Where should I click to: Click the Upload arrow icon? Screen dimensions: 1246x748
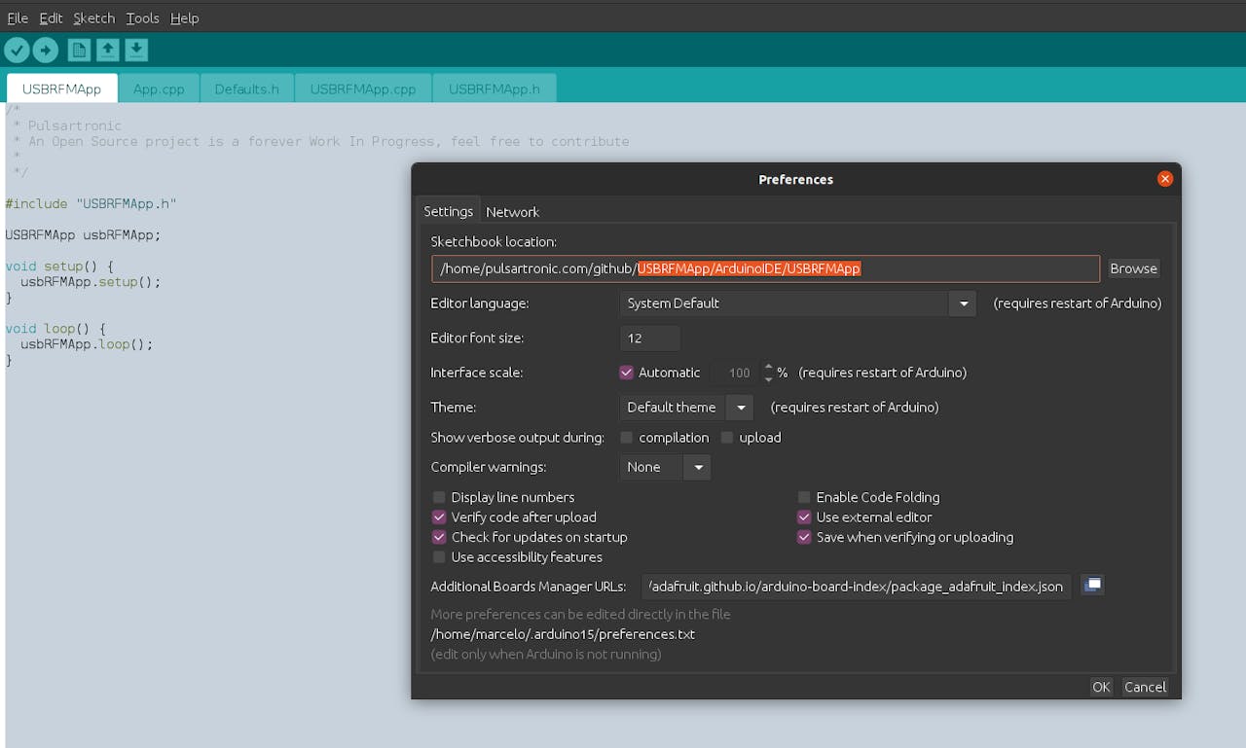tap(46, 50)
